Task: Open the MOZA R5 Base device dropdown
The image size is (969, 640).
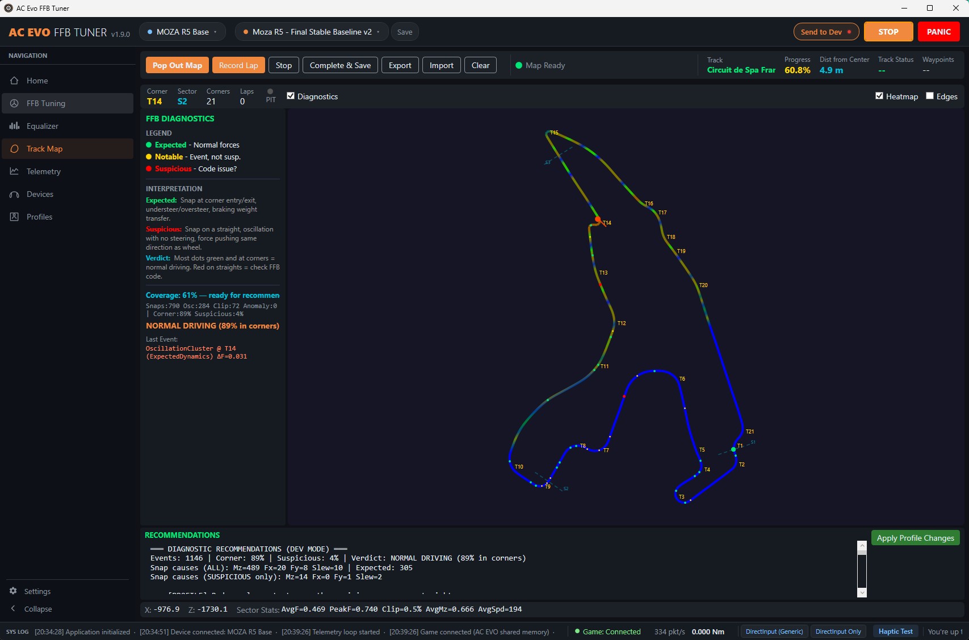Action: point(182,32)
